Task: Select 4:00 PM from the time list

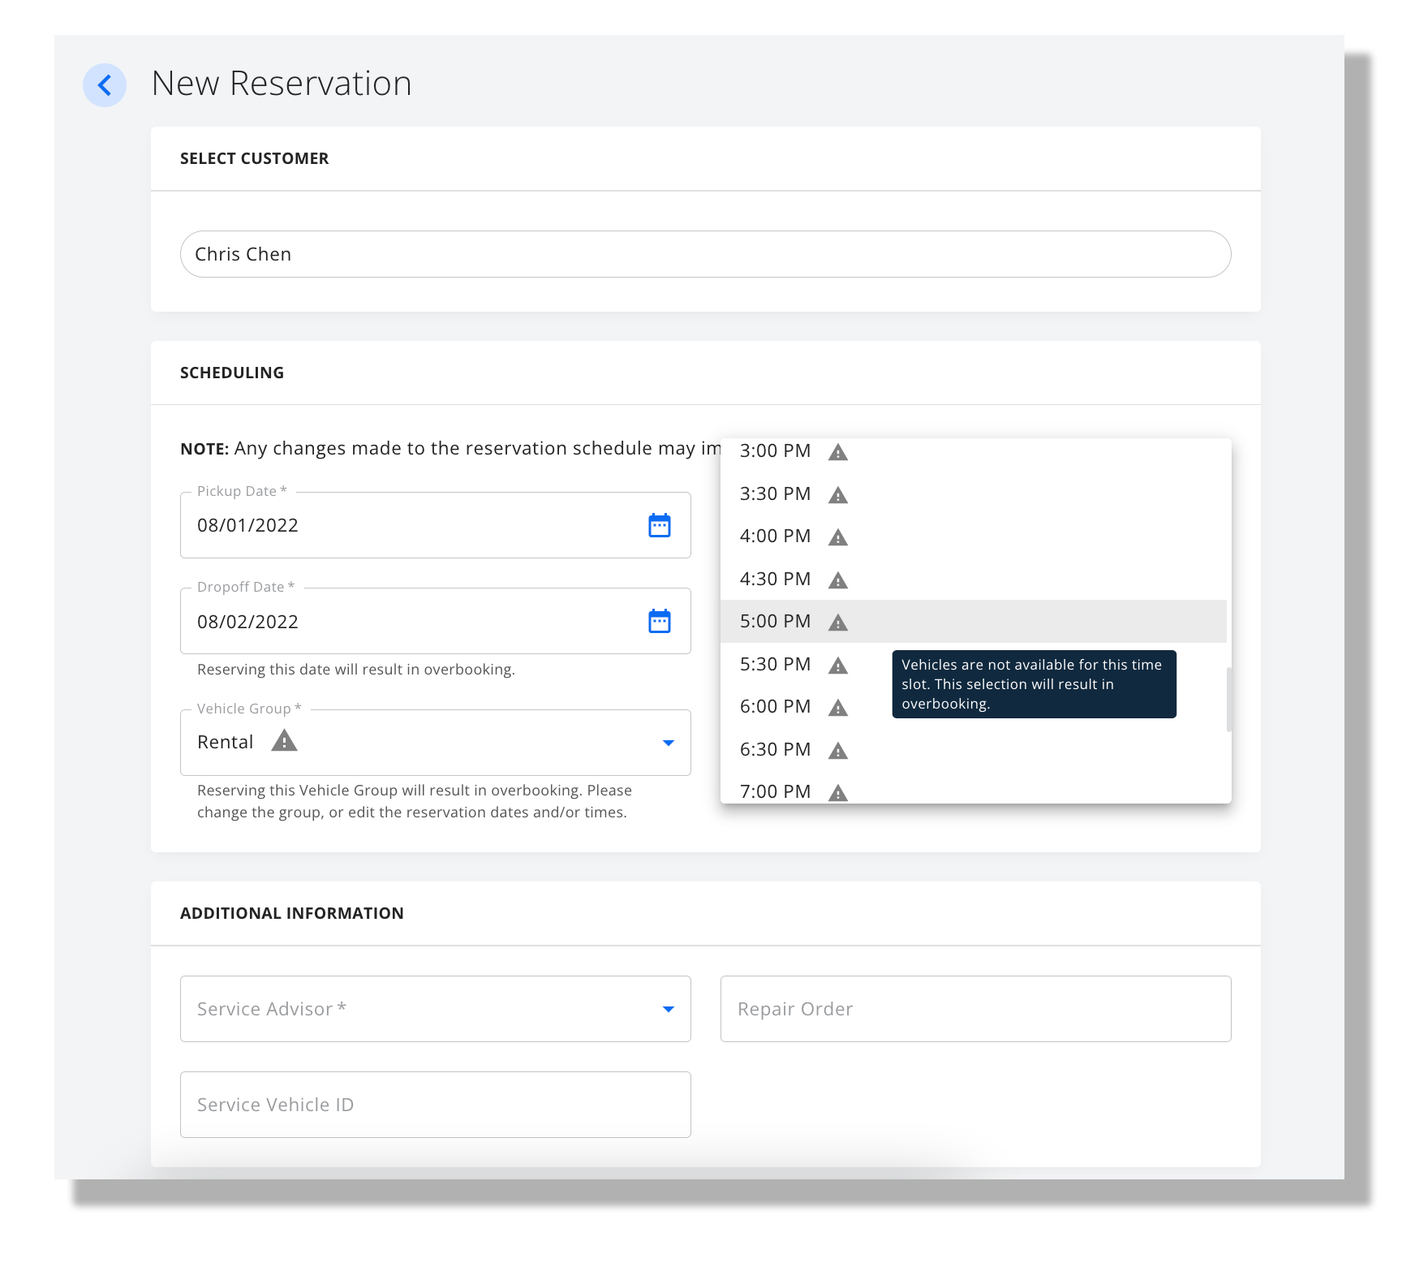Action: point(973,536)
